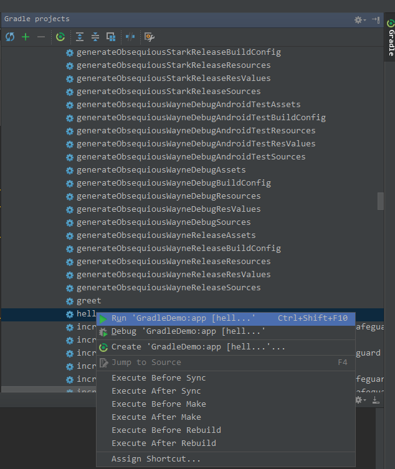
Task: Click Jump to Source menu entry
Action: pyautogui.click(x=226, y=362)
